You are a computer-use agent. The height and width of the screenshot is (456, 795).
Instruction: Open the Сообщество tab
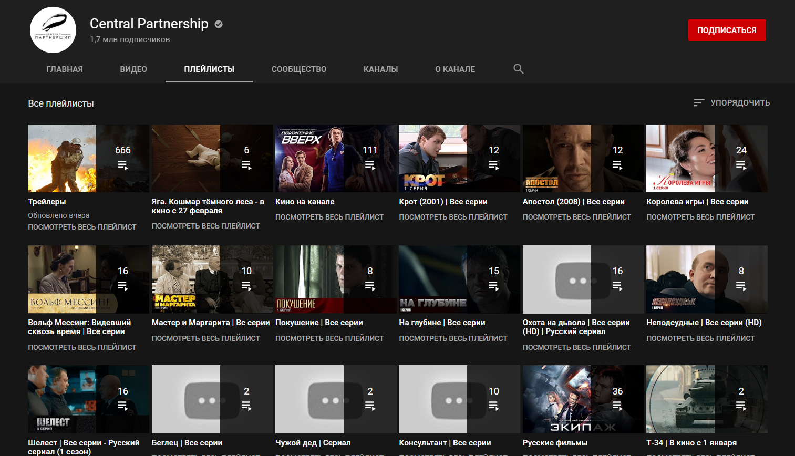299,69
